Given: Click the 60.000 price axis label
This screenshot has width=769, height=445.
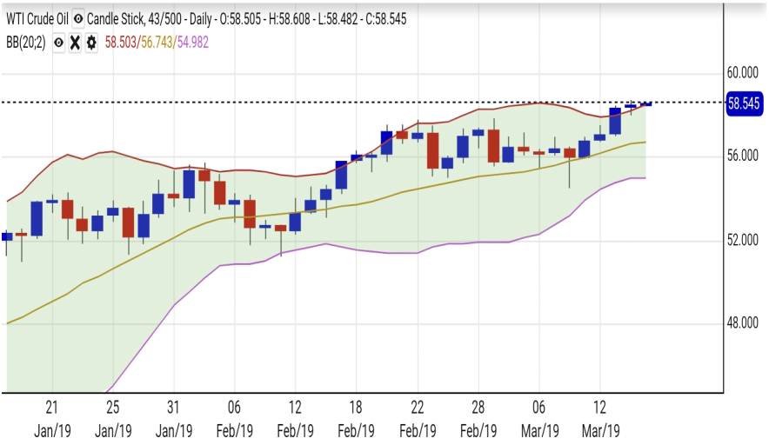Looking at the screenshot, I should pyautogui.click(x=744, y=72).
